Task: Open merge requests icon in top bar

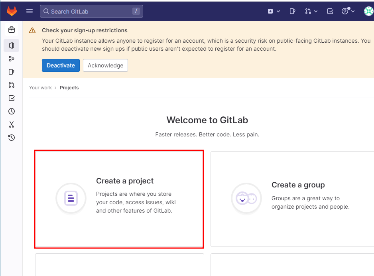Action: pyautogui.click(x=308, y=11)
